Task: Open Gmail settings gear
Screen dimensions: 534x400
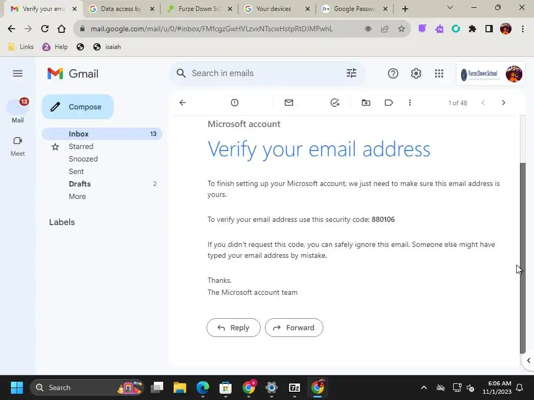Action: point(416,73)
